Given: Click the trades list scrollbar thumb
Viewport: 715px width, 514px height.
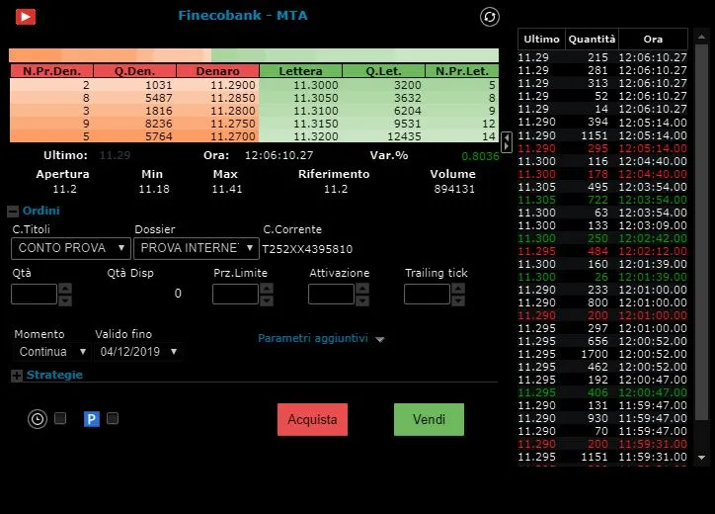Looking at the screenshot, I should (x=701, y=232).
